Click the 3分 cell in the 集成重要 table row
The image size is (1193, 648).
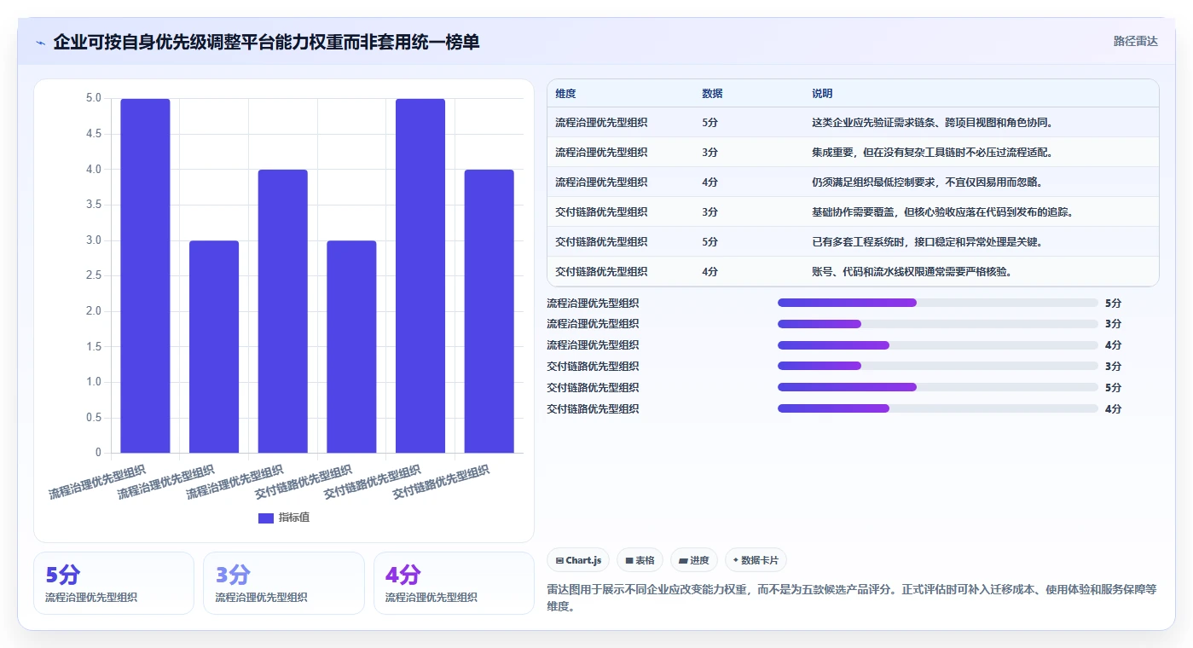pyautogui.click(x=709, y=153)
